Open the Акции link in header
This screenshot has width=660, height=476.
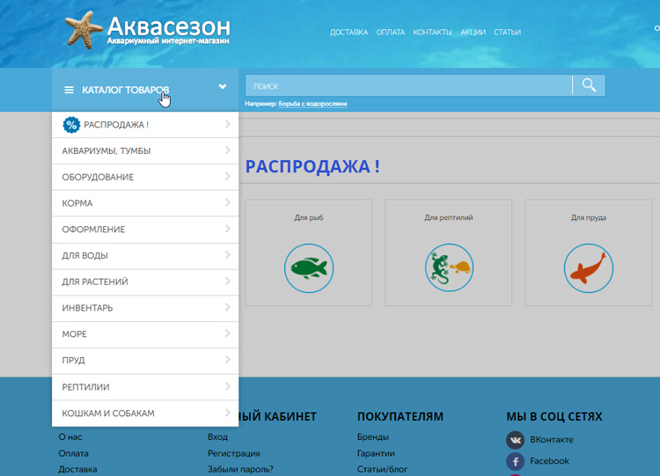point(473,33)
